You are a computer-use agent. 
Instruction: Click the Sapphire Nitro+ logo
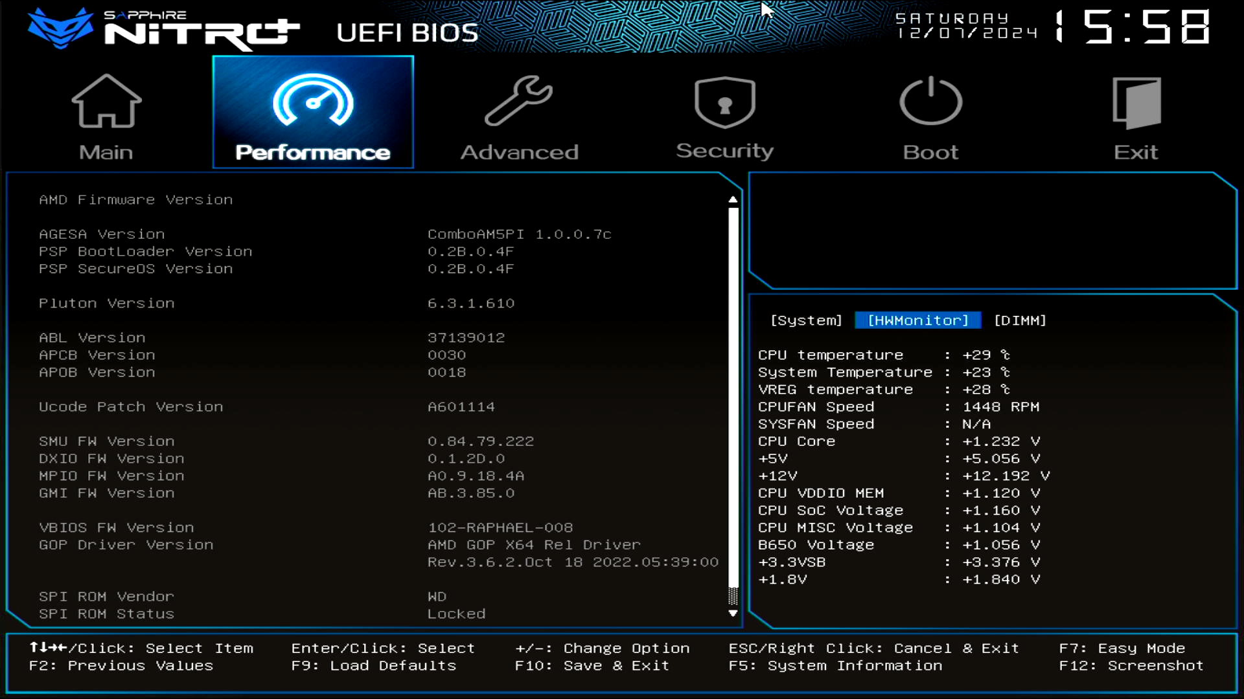(164, 29)
